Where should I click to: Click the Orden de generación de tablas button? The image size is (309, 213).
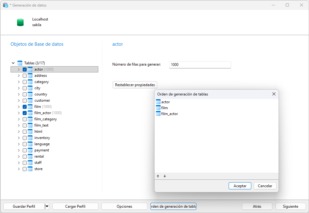pos(173,206)
